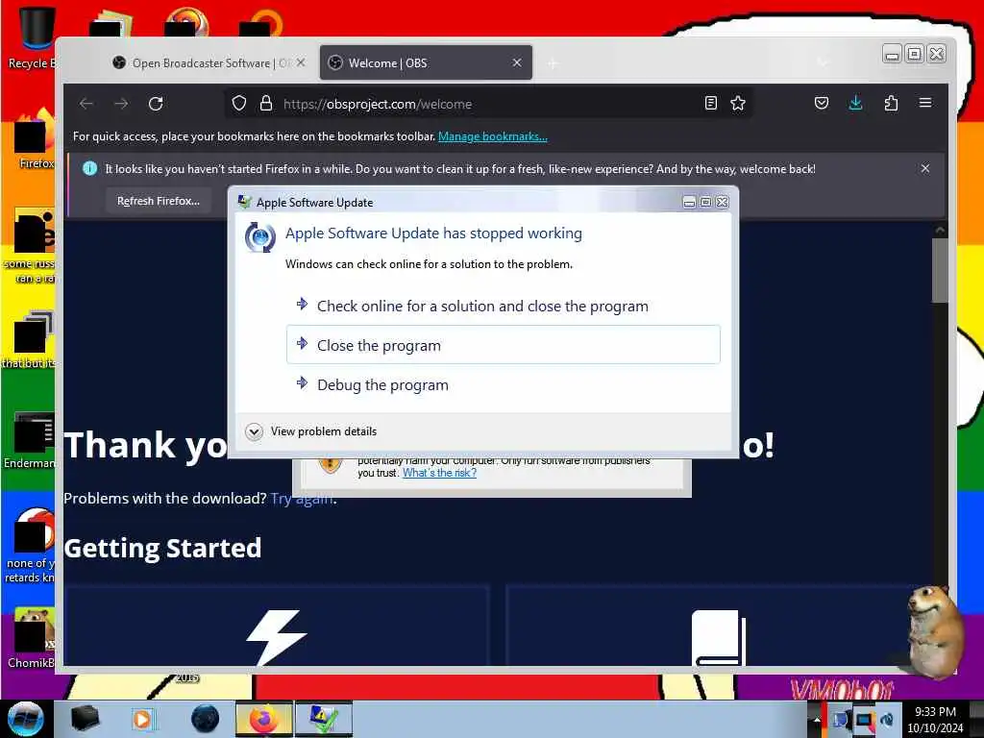Image resolution: width=984 pixels, height=738 pixels.
Task: Open a new tab with plus button
Action: [553, 63]
